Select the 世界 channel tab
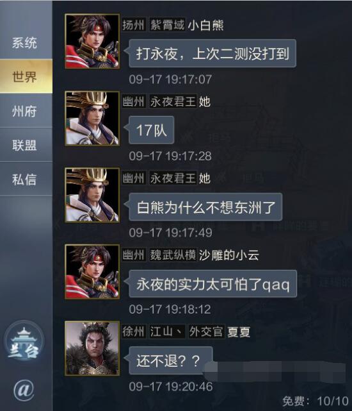 pos(24,76)
